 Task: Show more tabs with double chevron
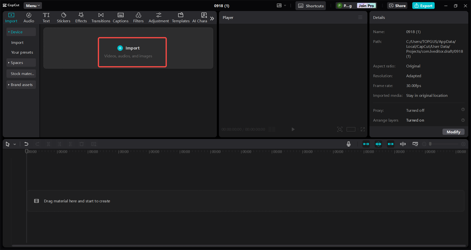(x=212, y=18)
